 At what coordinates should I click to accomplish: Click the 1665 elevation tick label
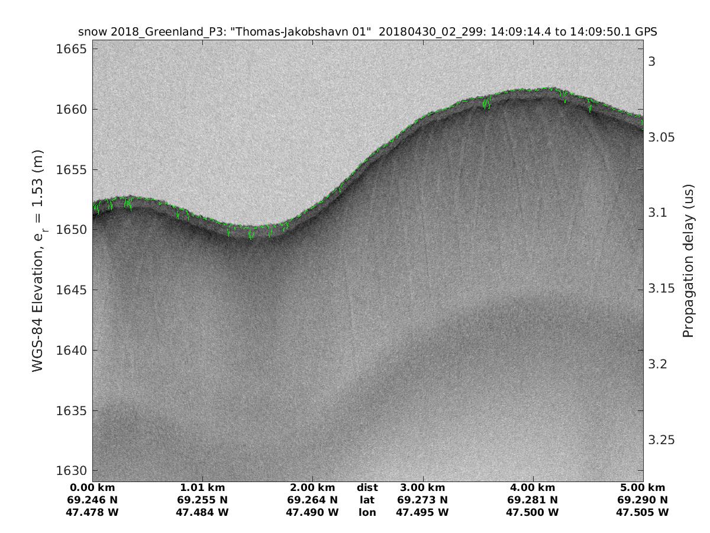pos(71,49)
